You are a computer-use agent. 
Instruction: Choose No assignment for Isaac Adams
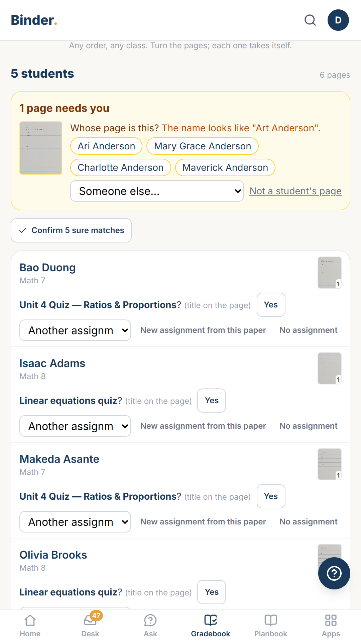(x=309, y=426)
